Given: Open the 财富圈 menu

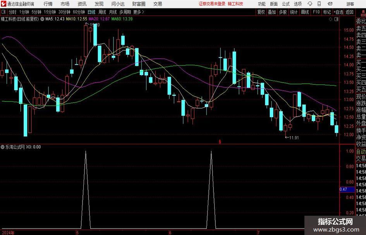Looking at the screenshot, I should pos(139,4).
